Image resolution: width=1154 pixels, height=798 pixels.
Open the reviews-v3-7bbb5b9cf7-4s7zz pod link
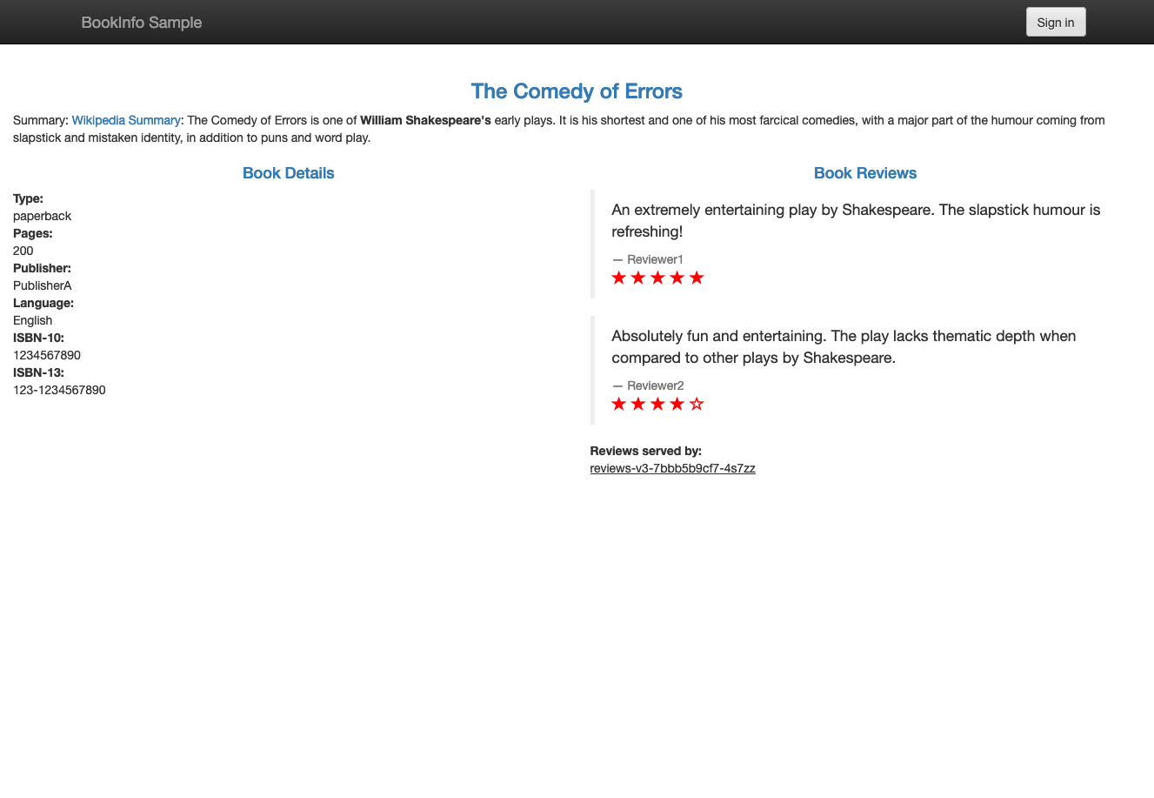click(672, 468)
